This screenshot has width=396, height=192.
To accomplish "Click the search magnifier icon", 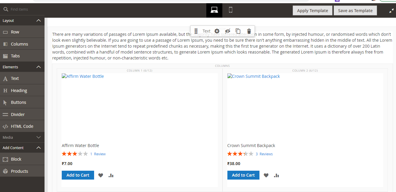I will (5, 9).
